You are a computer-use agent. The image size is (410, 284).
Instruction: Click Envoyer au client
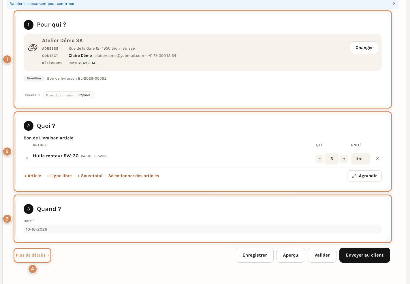(x=365, y=255)
